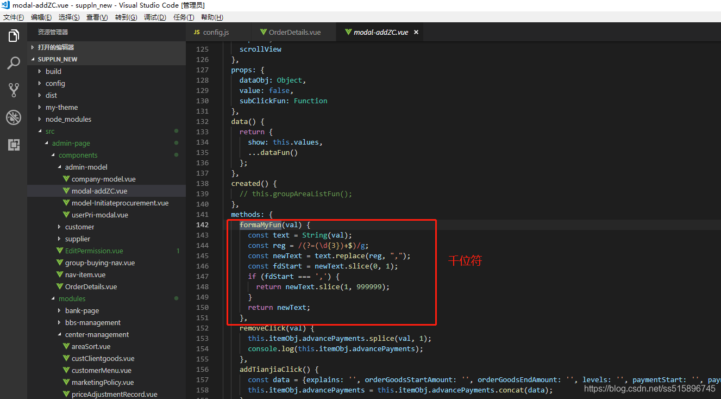
Task: Click the 'dataObj: Object,' prop line
Action: click(273, 80)
